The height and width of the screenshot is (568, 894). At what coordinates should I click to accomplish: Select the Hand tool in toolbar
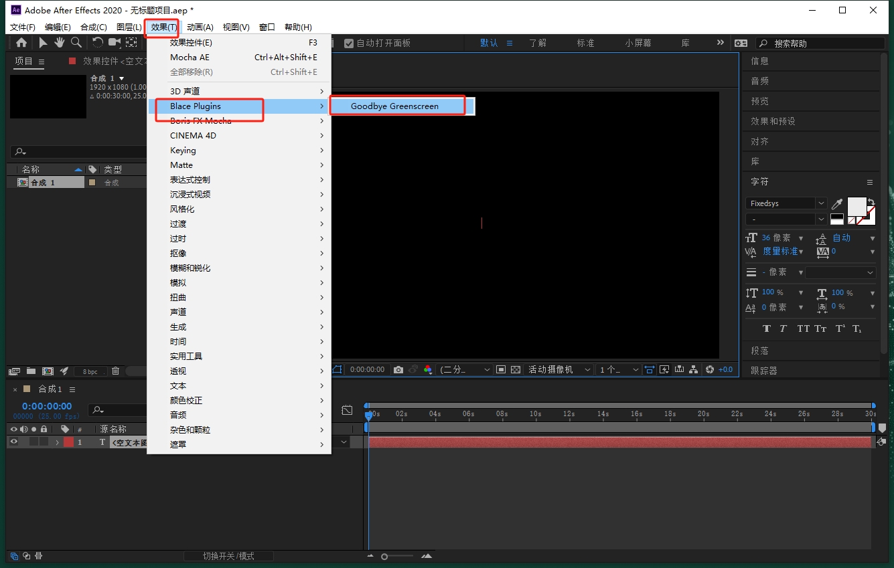coord(60,43)
